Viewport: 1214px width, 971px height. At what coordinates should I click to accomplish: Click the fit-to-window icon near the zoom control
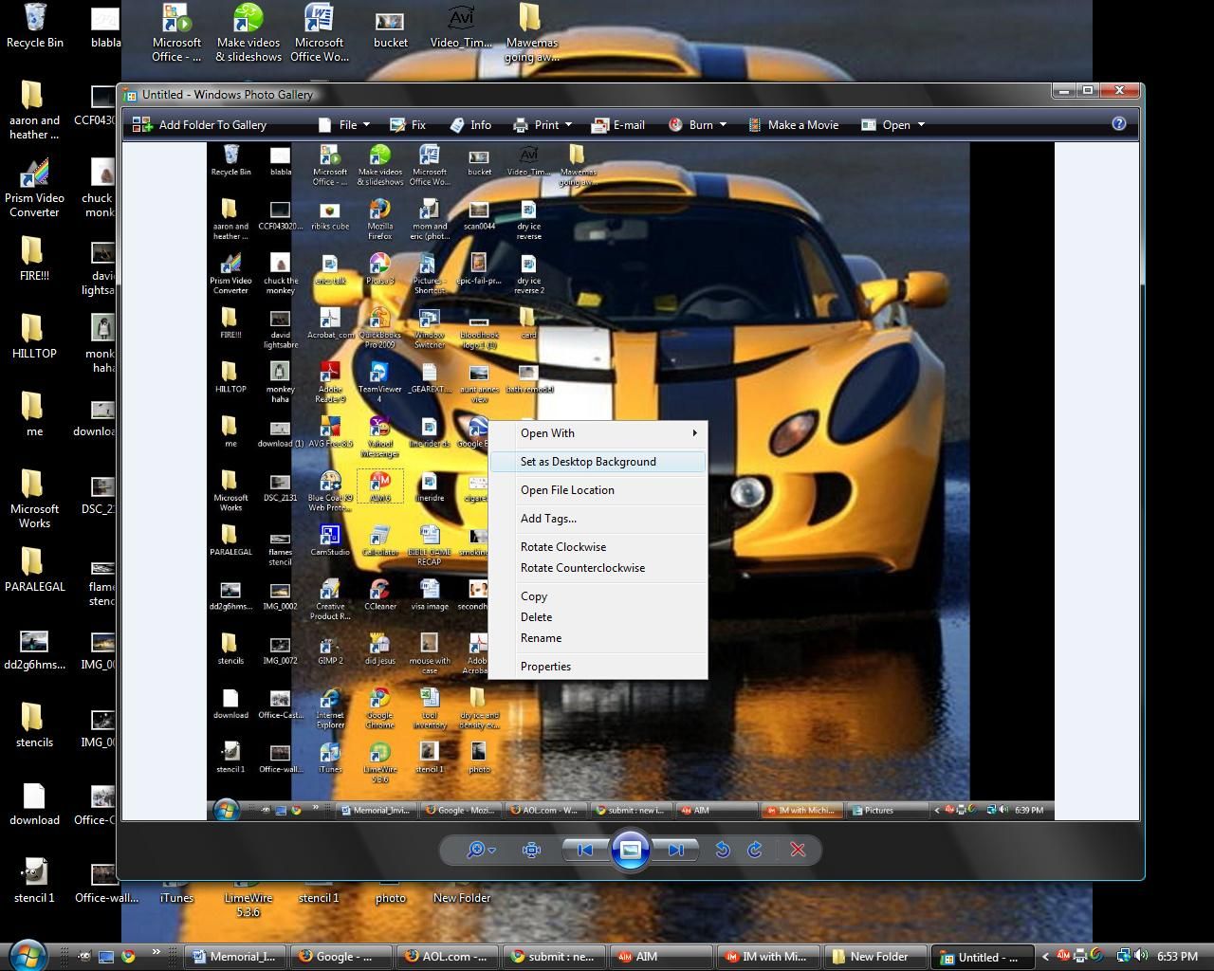(x=531, y=850)
